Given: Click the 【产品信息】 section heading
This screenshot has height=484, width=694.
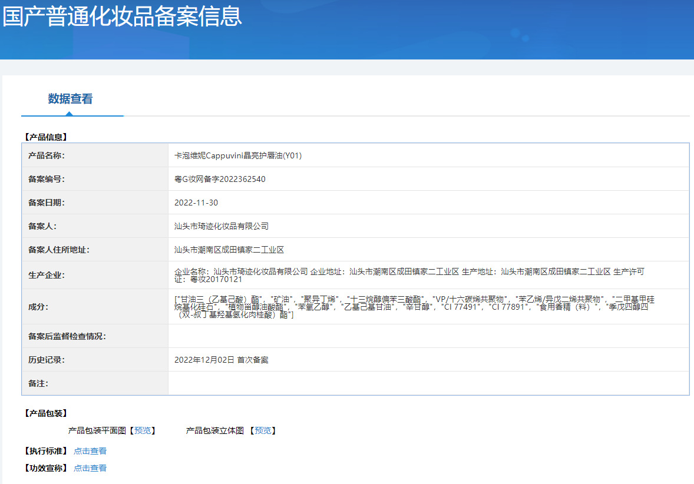Looking at the screenshot, I should pyautogui.click(x=45, y=137).
